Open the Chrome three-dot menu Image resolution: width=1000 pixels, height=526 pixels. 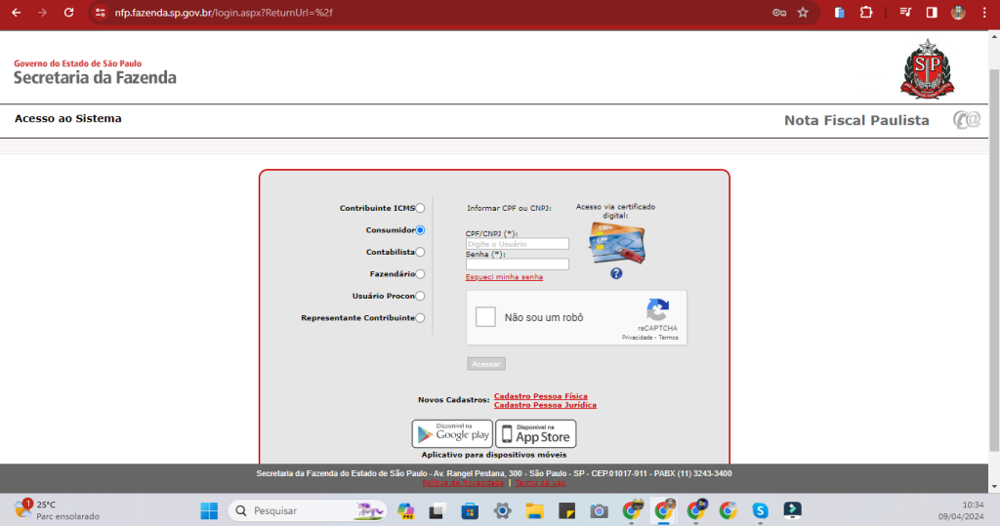pos(983,13)
